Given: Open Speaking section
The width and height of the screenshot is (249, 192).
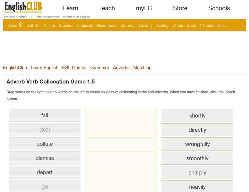Looking at the screenshot, I should [x=145, y=26].
